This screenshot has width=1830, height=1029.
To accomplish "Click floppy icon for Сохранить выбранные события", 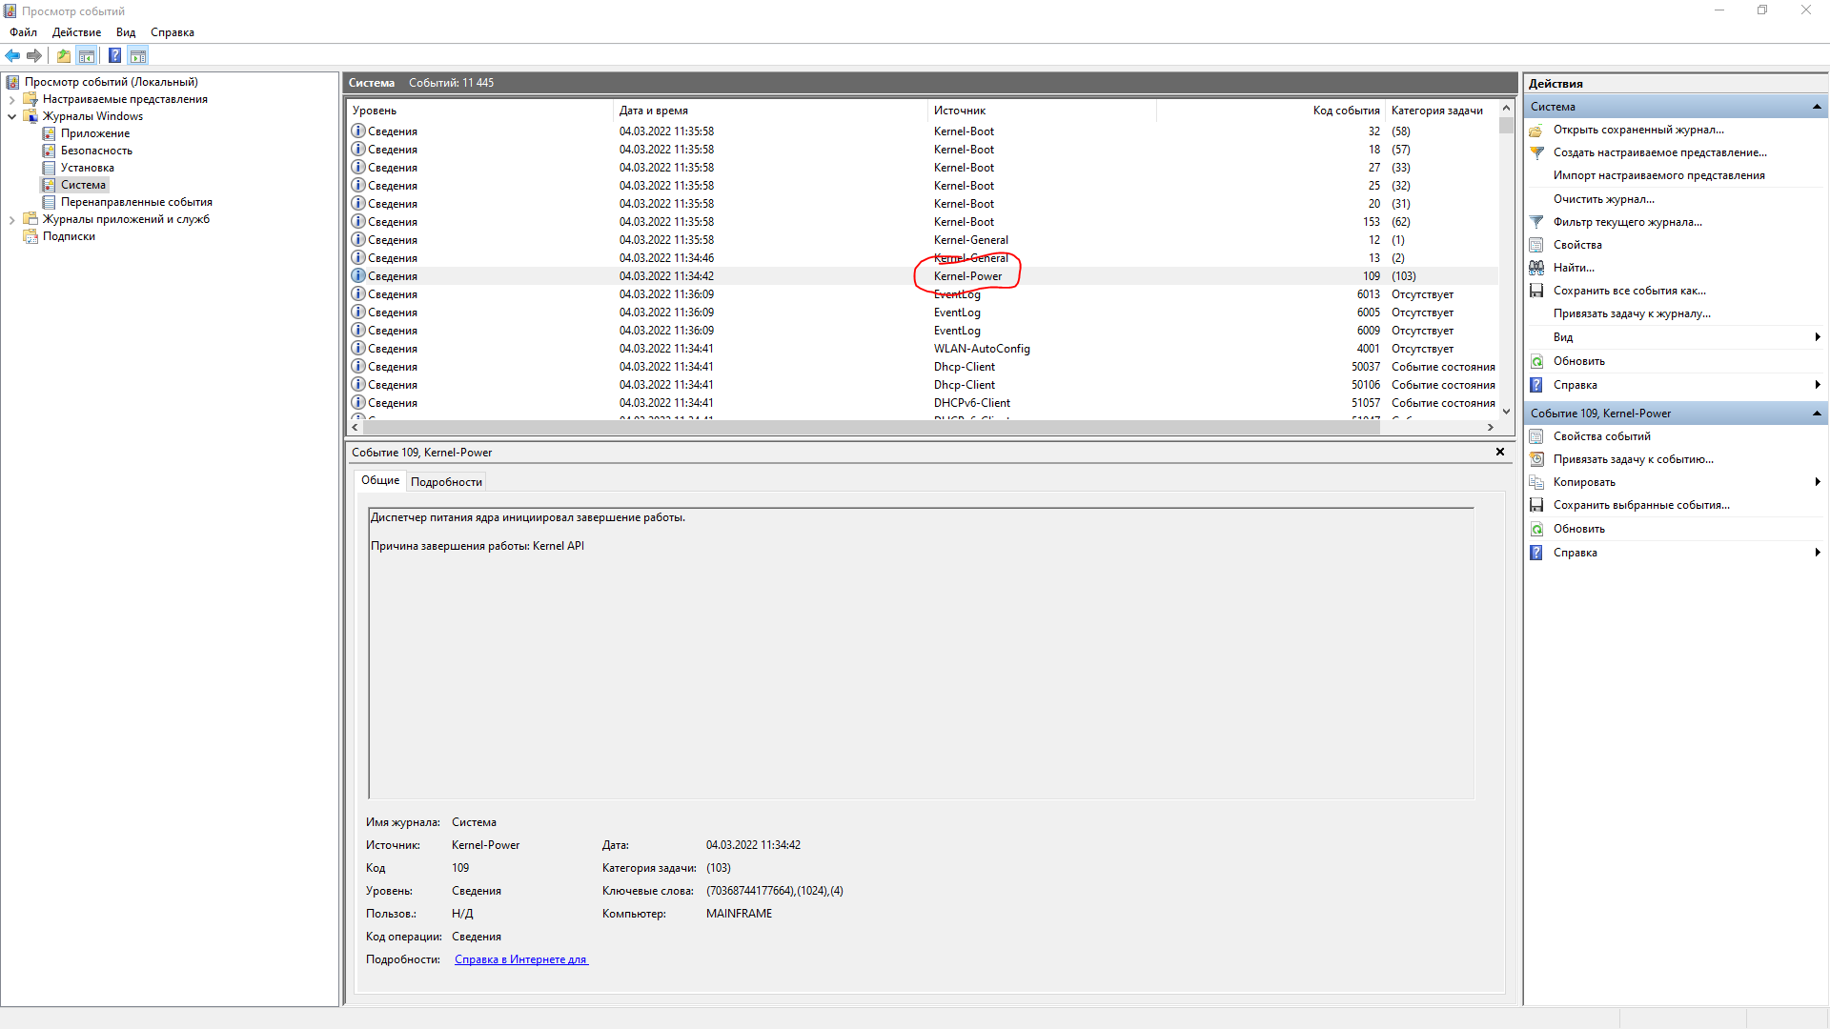I will click(1536, 505).
